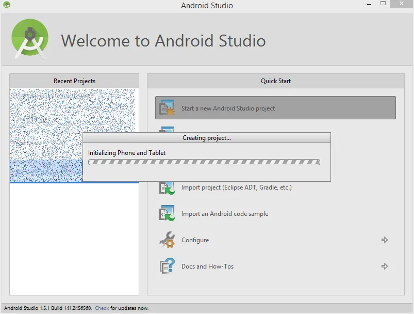Click the Recent Projects panel header
Image resolution: width=414 pixels, height=314 pixels.
point(74,81)
